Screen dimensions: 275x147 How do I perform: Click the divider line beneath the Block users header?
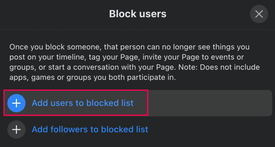pyautogui.click(x=137, y=29)
